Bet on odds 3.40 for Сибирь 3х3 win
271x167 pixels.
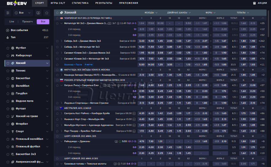tap(142, 41)
